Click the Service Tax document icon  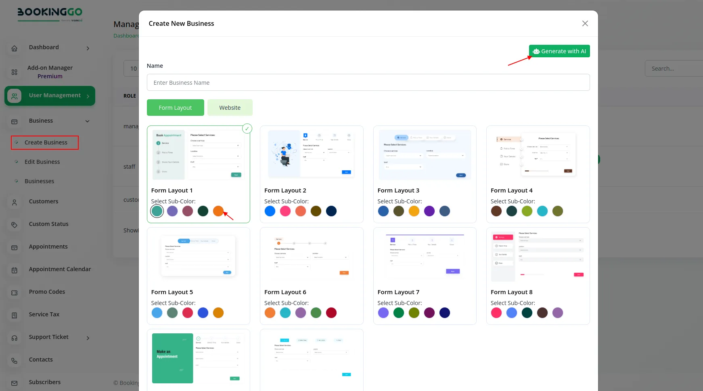click(14, 315)
